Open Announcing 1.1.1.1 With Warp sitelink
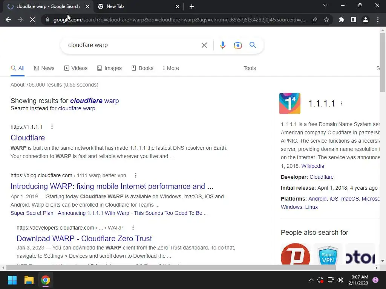 pyautogui.click(x=93, y=213)
